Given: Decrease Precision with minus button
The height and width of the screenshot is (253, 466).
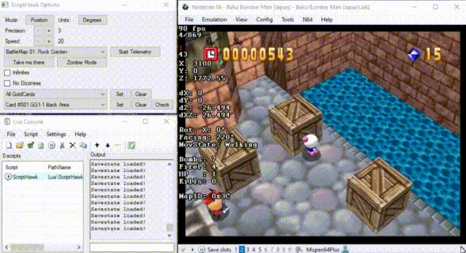Looking at the screenshot, I should pos(38,31).
